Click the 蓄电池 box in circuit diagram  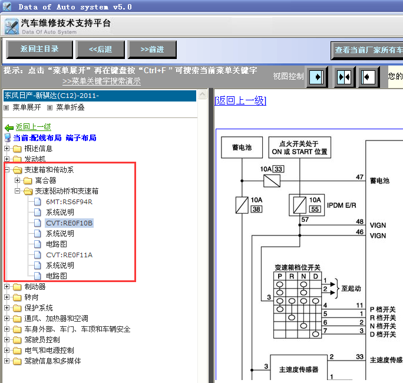pyautogui.click(x=242, y=147)
